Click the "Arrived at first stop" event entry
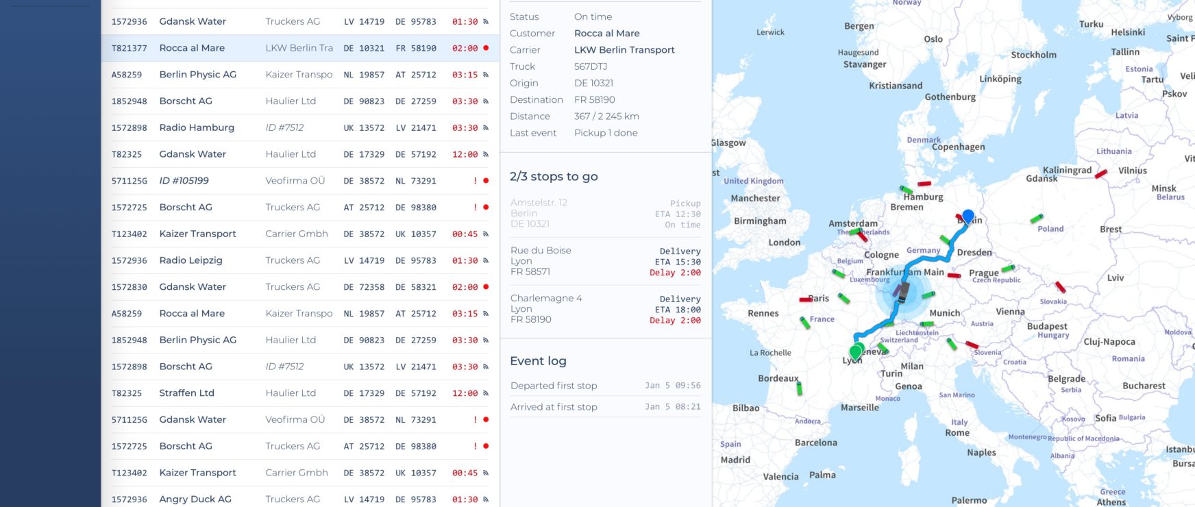The height and width of the screenshot is (507, 1195). point(554,407)
